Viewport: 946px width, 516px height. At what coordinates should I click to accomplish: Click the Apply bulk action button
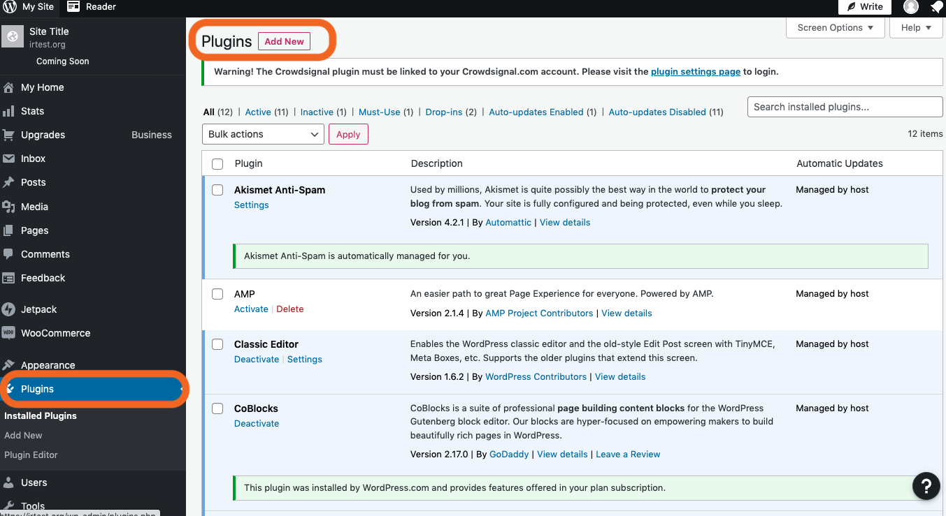[x=348, y=134]
